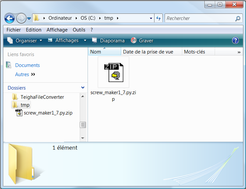
Task: Refresh the folder view
Action: [x=158, y=18]
